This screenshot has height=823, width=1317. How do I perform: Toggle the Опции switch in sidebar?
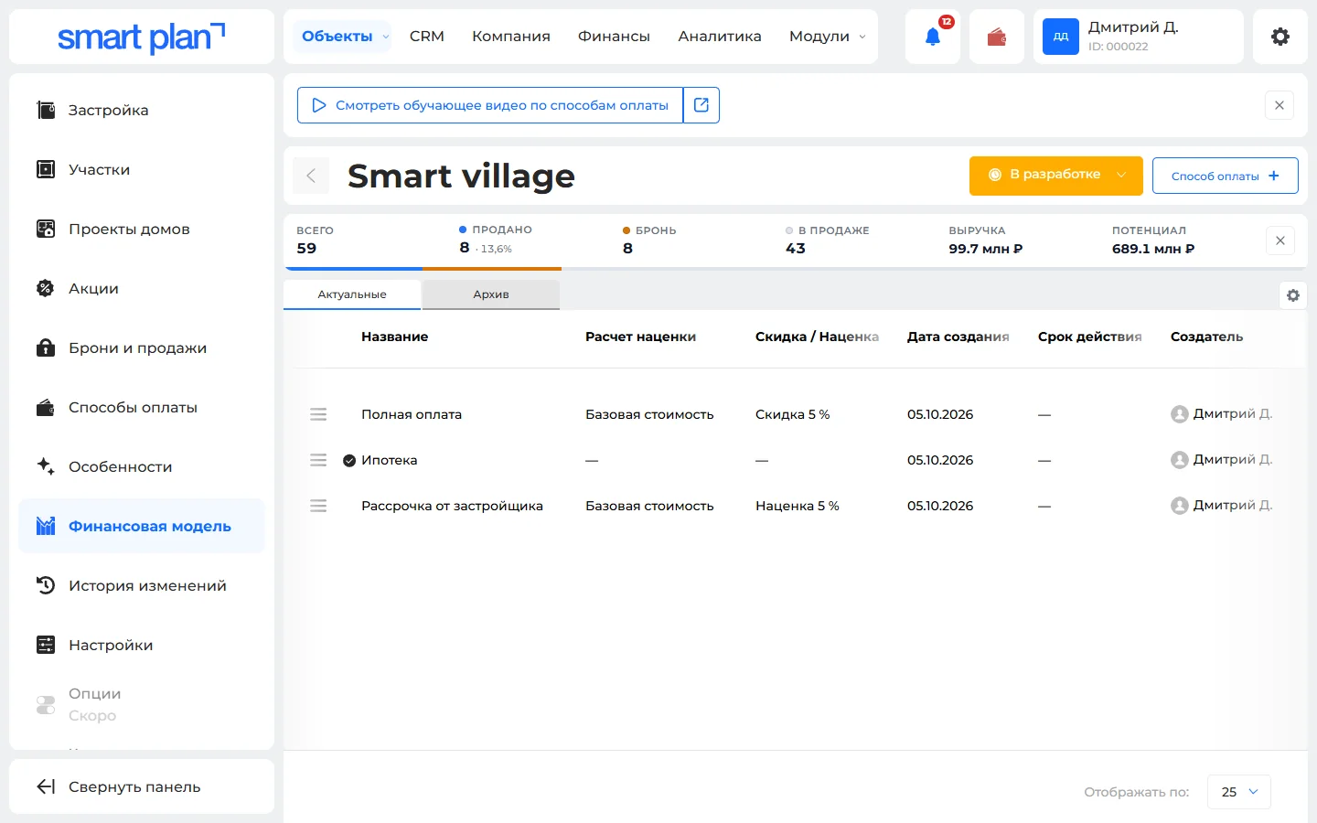point(46,705)
